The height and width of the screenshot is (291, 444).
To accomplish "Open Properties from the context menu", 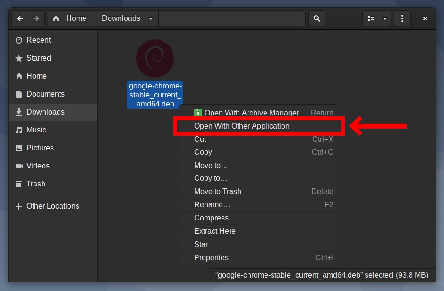I will (x=258, y=257).
